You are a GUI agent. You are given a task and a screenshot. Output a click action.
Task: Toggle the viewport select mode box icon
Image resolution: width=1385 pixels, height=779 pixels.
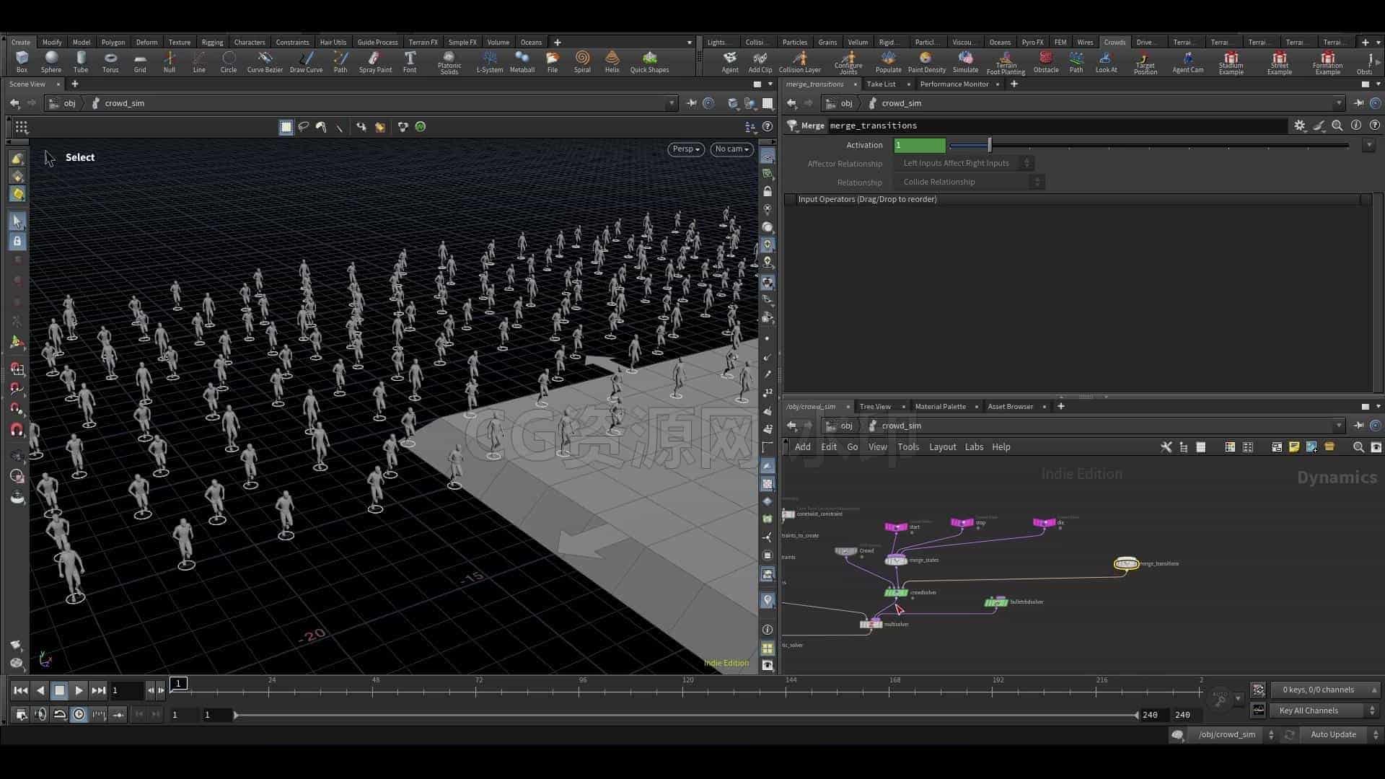286,127
